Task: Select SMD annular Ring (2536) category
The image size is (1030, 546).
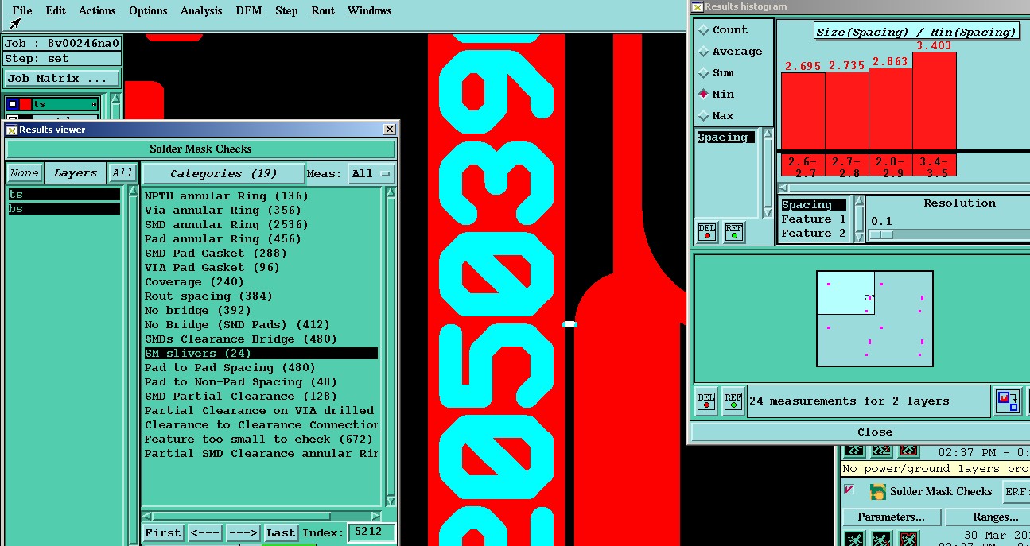Action: click(x=260, y=224)
